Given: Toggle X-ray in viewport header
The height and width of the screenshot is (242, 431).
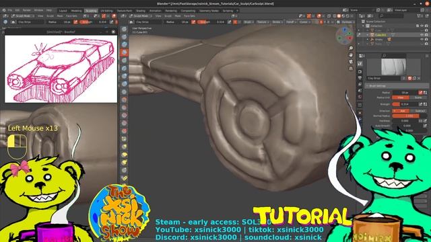Looking at the screenshot, I should 329,16.
